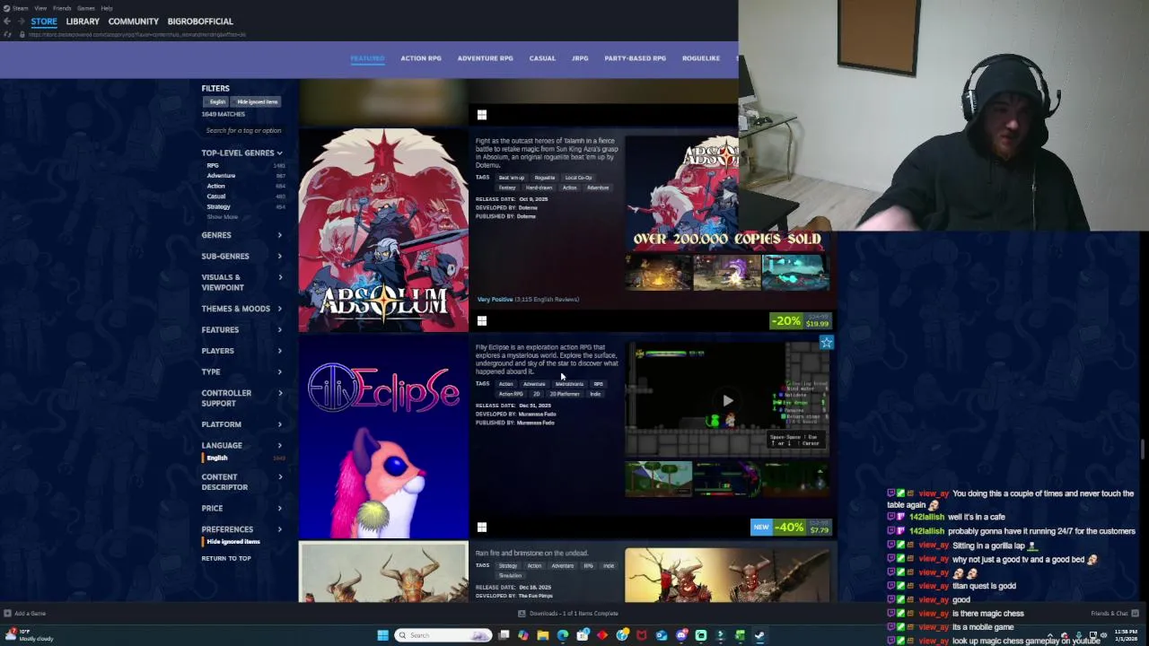Click the Absolum -20% price button
The image size is (1149, 646).
pyautogui.click(x=801, y=321)
